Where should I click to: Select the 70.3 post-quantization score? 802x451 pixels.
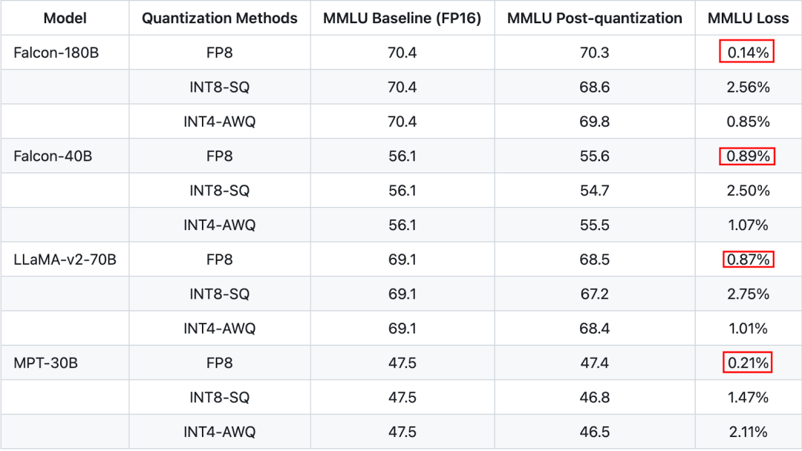(x=595, y=53)
